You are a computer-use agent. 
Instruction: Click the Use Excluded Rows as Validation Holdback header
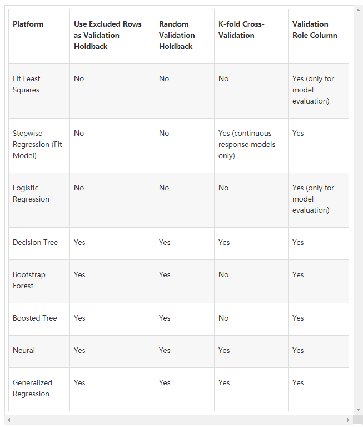click(108, 35)
